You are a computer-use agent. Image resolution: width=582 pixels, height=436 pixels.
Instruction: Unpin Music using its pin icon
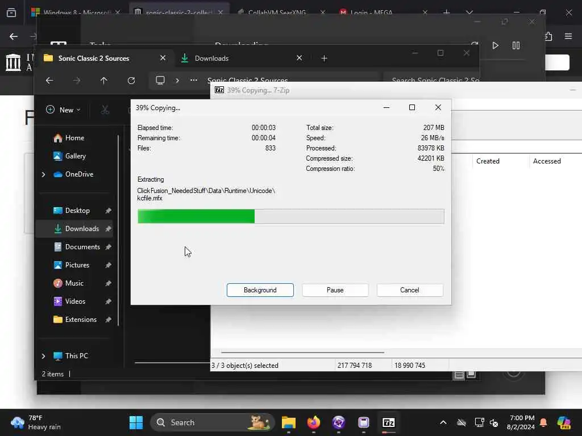point(108,283)
